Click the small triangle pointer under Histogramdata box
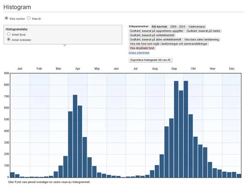 [x=64, y=45]
